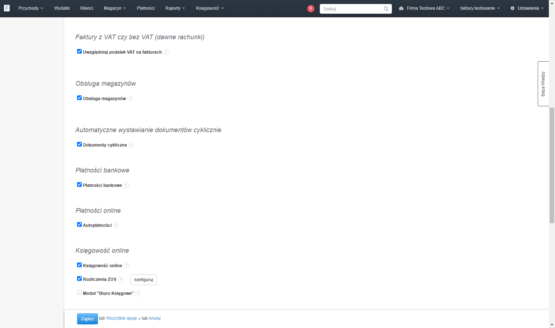Open the Baza Wiedzy side tab
The image size is (555, 328).
coord(543,84)
